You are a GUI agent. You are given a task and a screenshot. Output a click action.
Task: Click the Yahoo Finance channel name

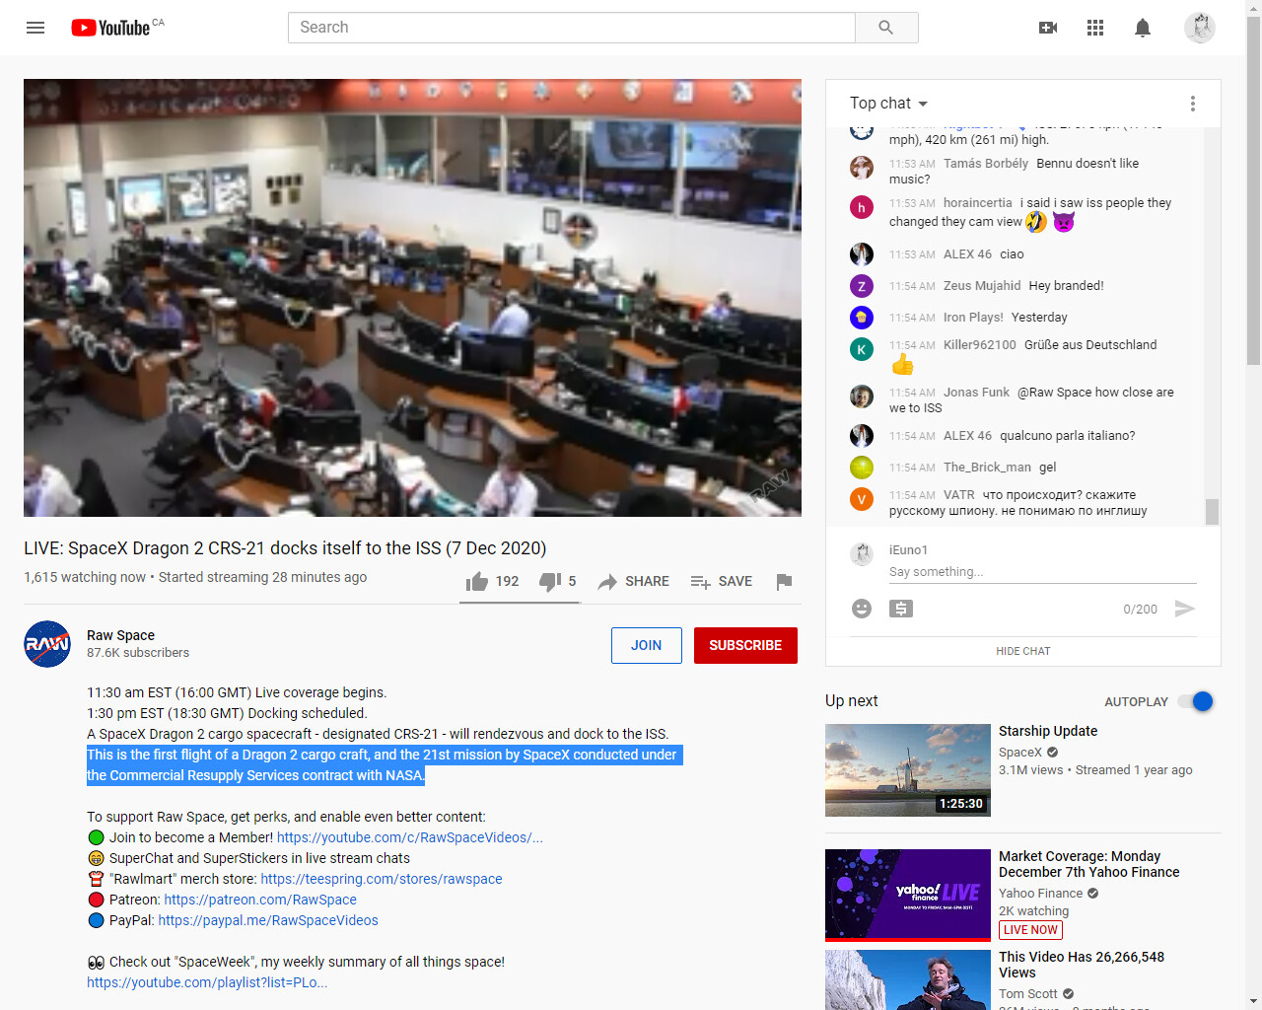1041,894
